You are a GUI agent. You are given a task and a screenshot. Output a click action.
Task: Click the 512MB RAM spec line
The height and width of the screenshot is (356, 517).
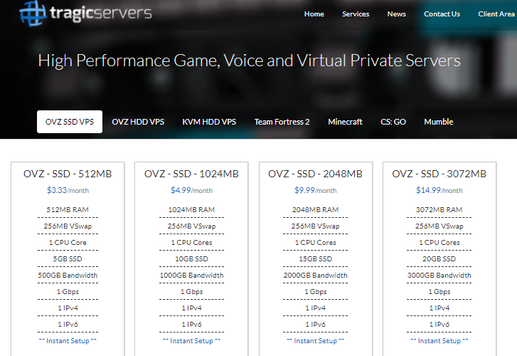click(68, 210)
